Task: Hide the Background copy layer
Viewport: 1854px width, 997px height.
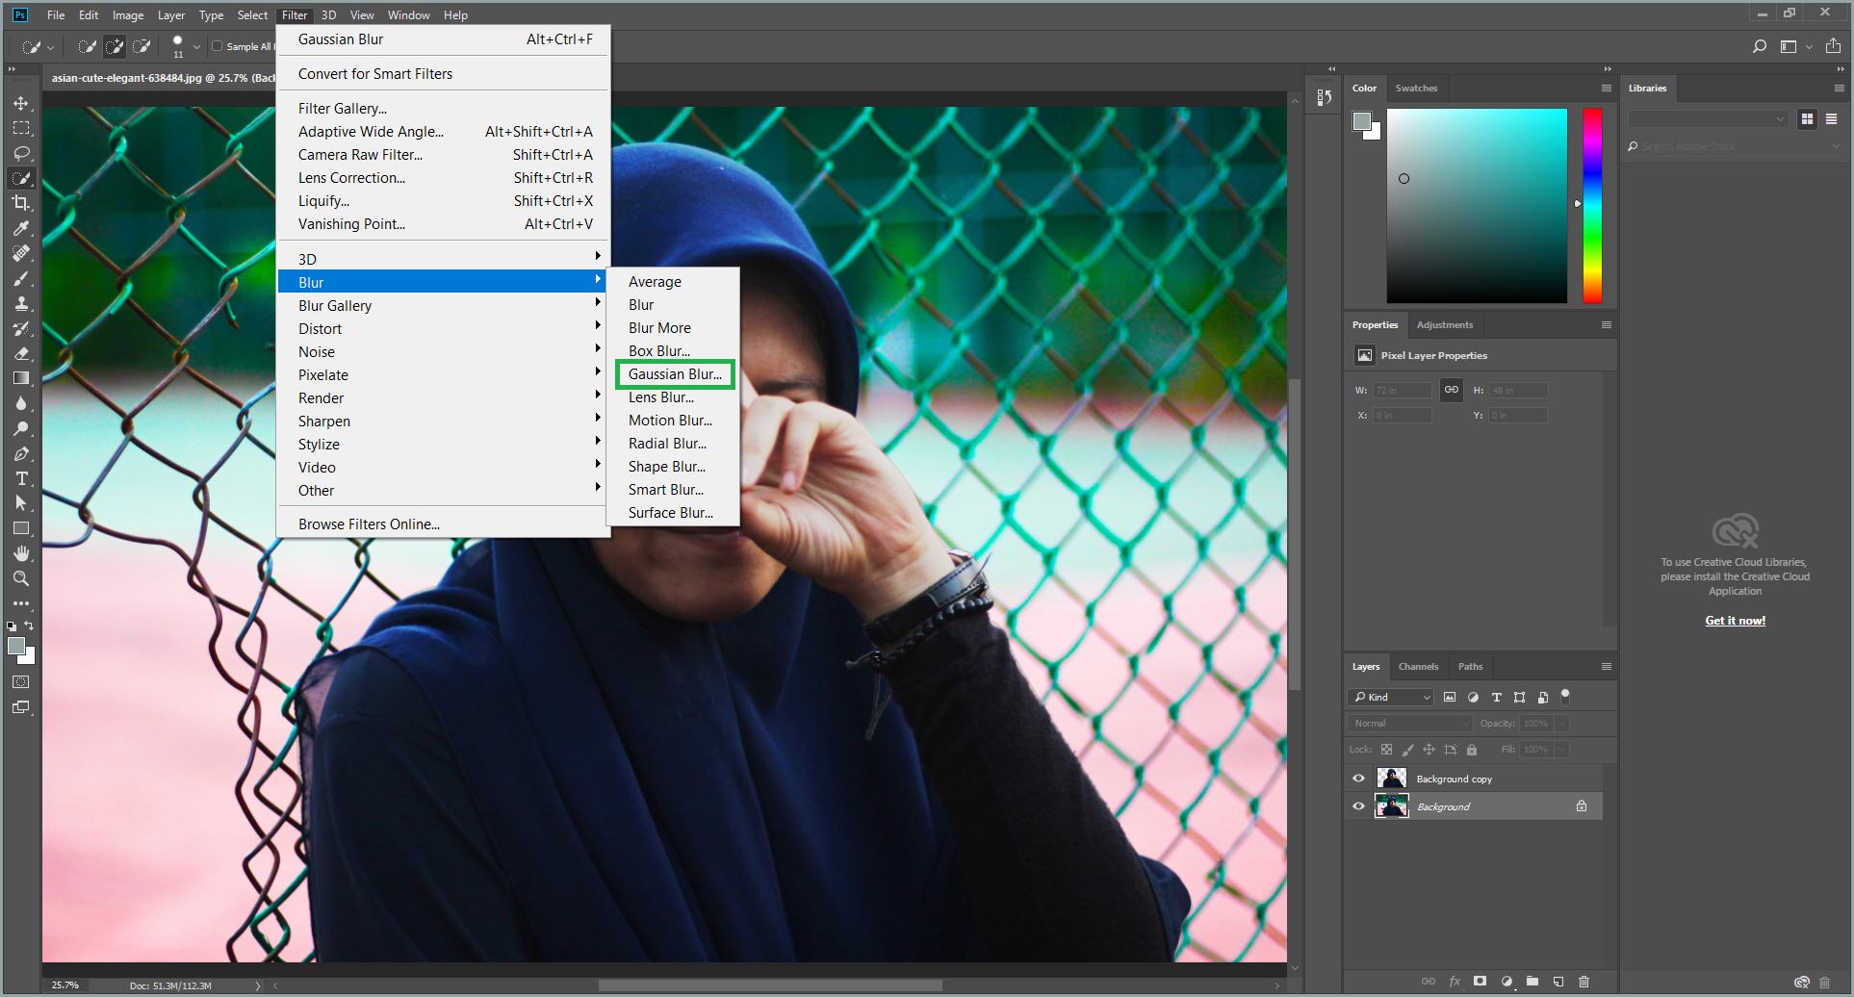Action: point(1358,779)
